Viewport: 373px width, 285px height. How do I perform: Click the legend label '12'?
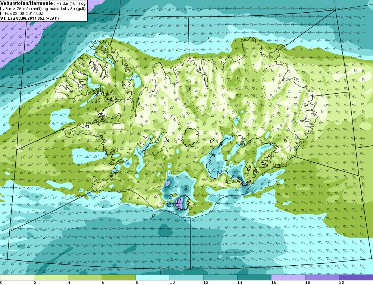click(206, 283)
